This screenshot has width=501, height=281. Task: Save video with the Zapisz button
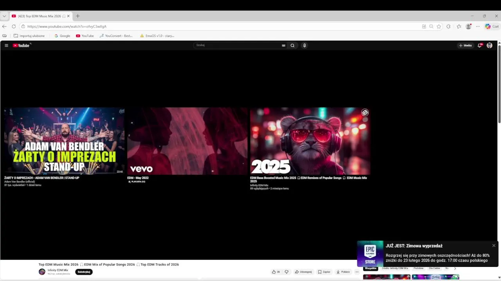point(324,272)
